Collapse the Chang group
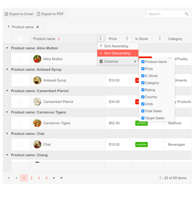194x199 pixels. click(7, 155)
